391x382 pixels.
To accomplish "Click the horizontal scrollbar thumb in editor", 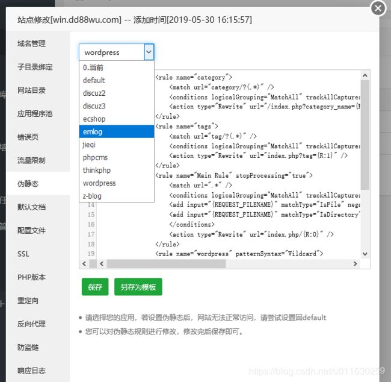I will [x=166, y=263].
